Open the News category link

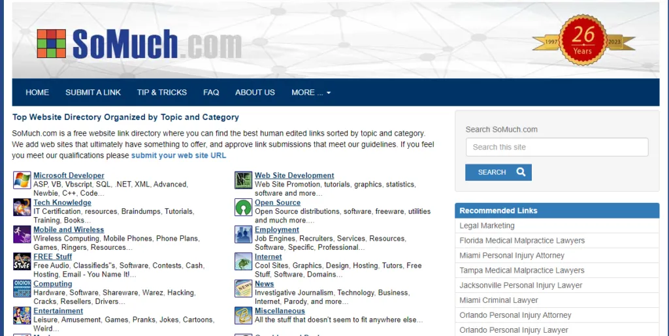point(265,284)
